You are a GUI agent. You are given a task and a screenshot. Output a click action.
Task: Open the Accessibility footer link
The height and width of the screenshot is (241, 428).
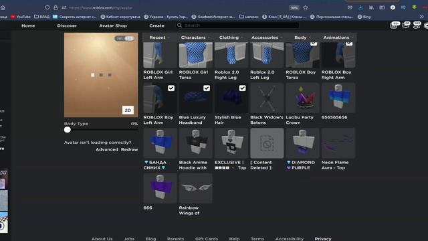point(290,238)
